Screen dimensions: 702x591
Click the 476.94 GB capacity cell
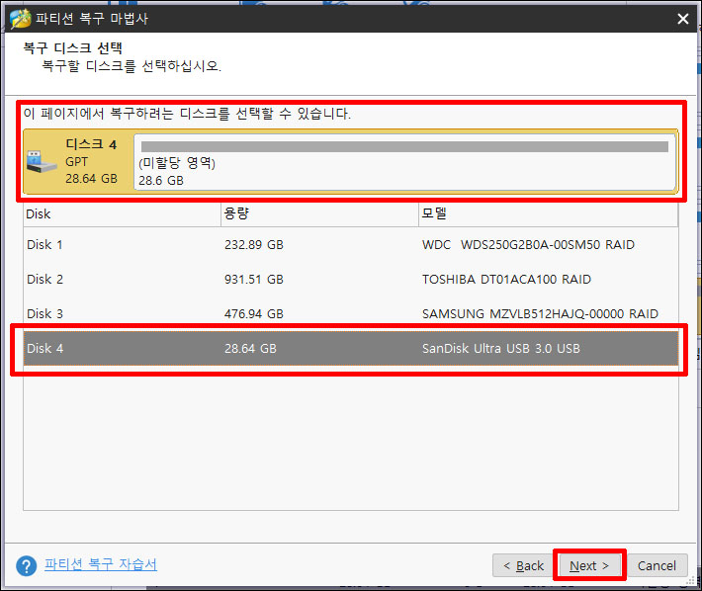click(254, 313)
